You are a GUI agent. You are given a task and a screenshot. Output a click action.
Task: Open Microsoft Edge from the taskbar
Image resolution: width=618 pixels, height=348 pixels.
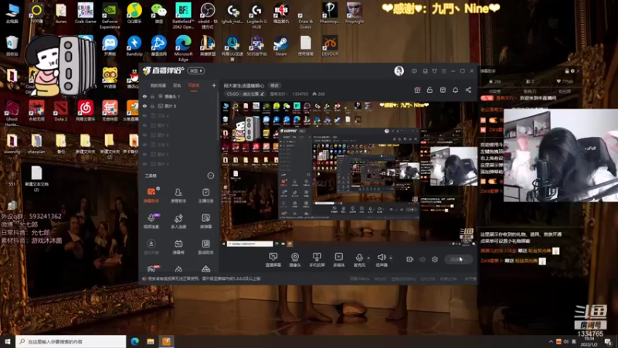point(134,342)
